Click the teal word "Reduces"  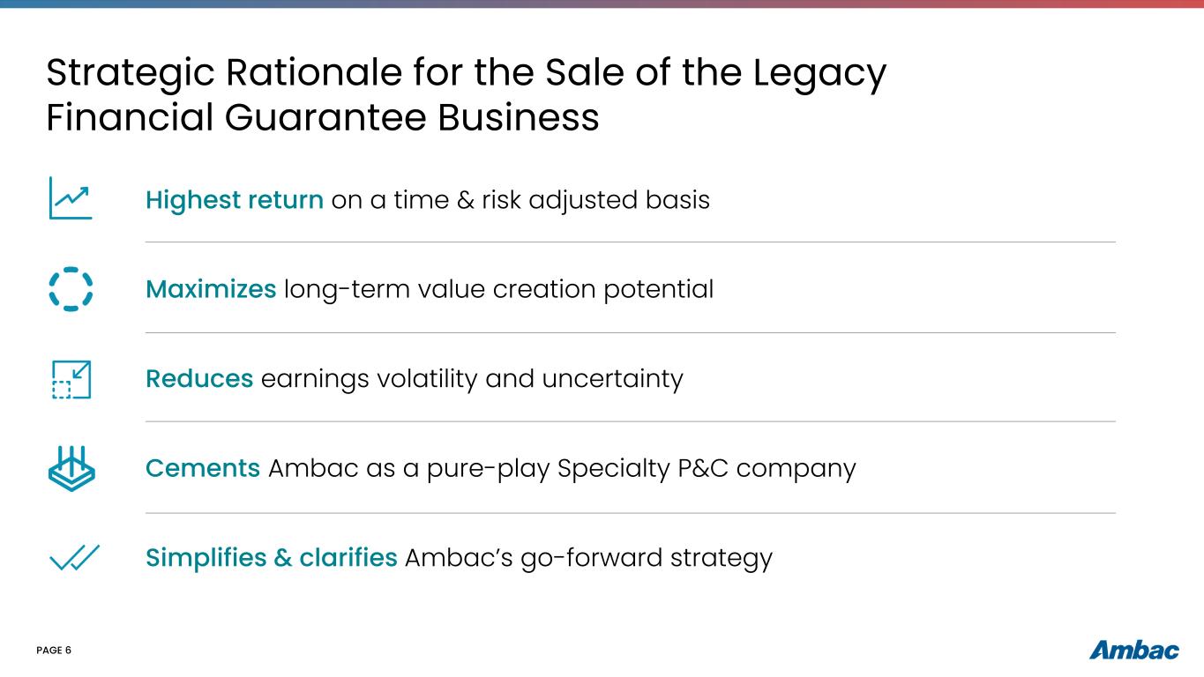pos(199,379)
